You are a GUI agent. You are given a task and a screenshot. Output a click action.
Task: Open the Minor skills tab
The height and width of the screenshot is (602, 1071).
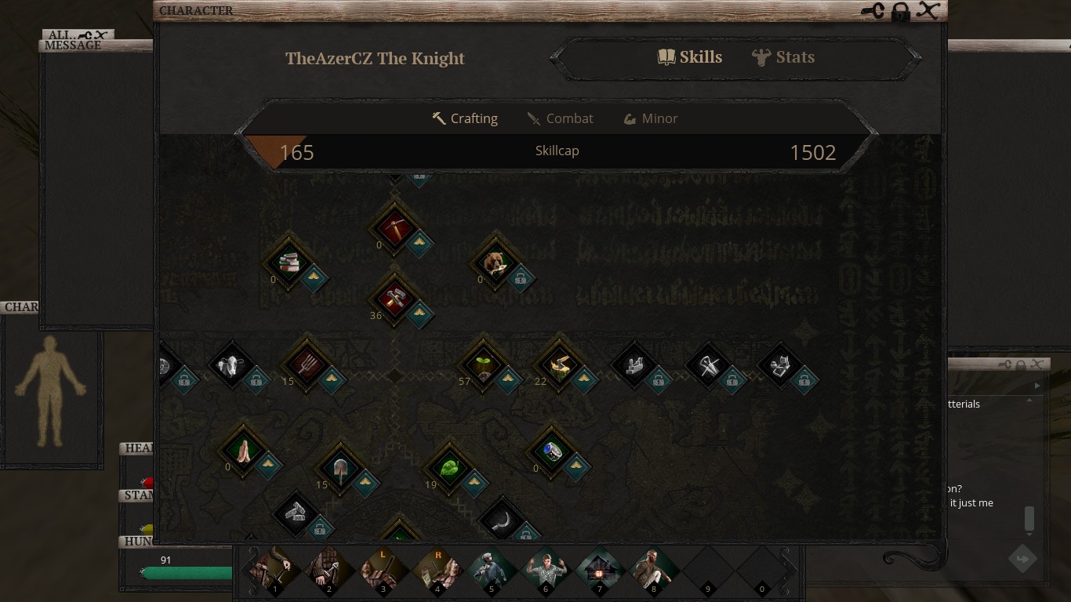(x=650, y=118)
